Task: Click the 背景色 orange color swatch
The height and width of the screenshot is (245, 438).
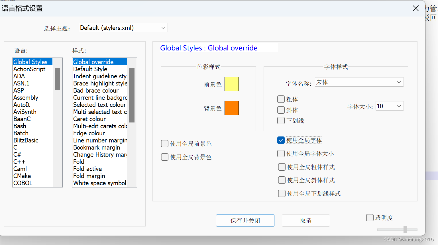Action: (x=232, y=108)
